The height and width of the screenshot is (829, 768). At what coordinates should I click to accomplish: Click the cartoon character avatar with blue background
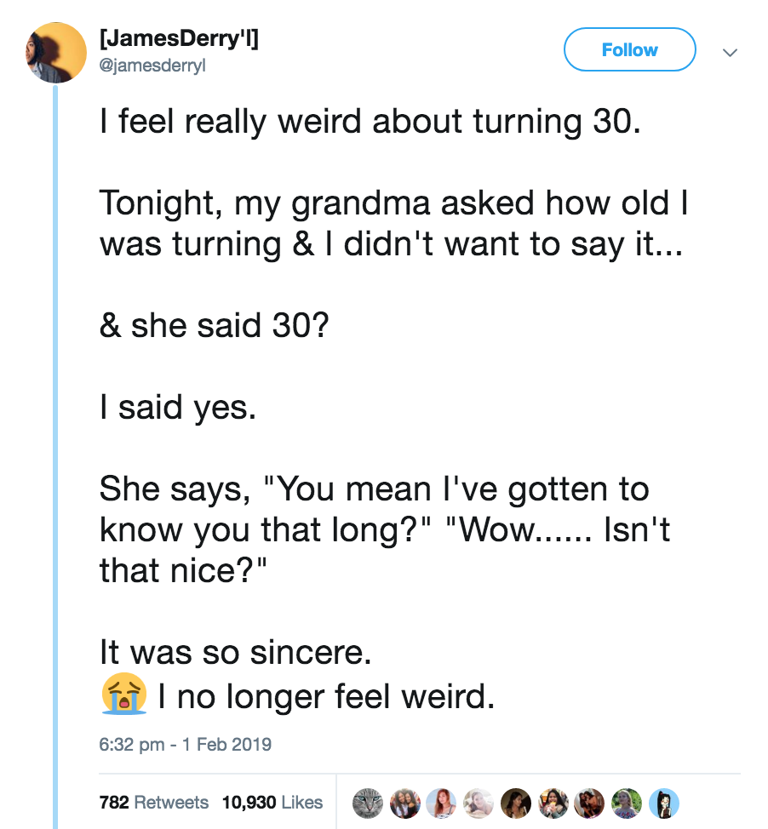[x=662, y=802]
